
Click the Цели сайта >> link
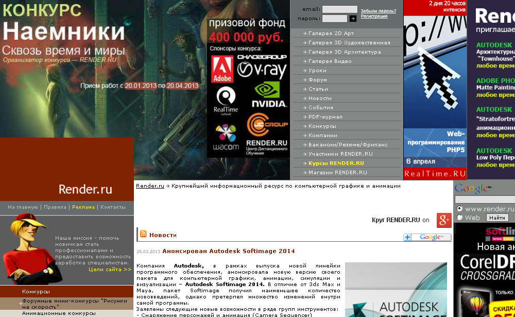(110, 269)
